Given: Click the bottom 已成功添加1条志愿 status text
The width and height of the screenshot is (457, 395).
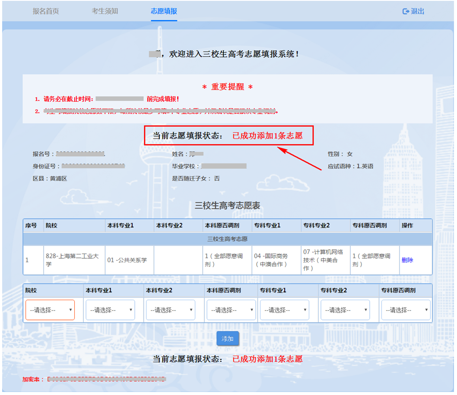Looking at the screenshot, I should click(x=267, y=359).
